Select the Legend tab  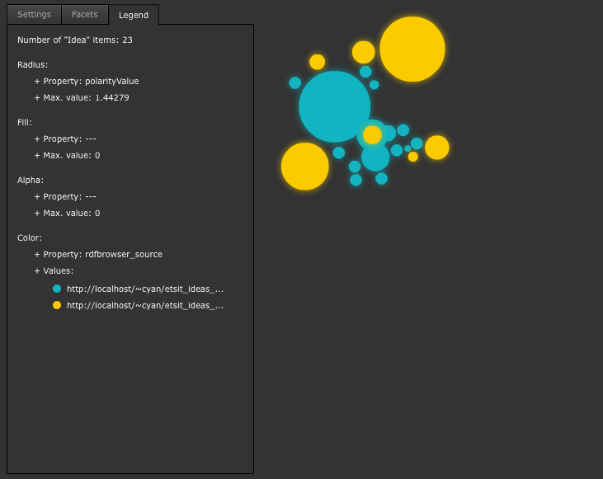coord(134,15)
